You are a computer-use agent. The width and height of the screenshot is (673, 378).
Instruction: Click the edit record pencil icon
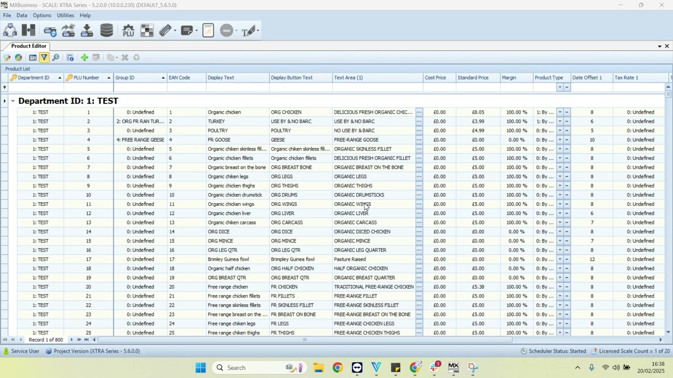(x=7, y=58)
